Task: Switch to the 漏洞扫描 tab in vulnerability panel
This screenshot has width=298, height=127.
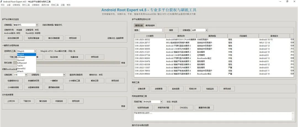Action: pos(139,25)
